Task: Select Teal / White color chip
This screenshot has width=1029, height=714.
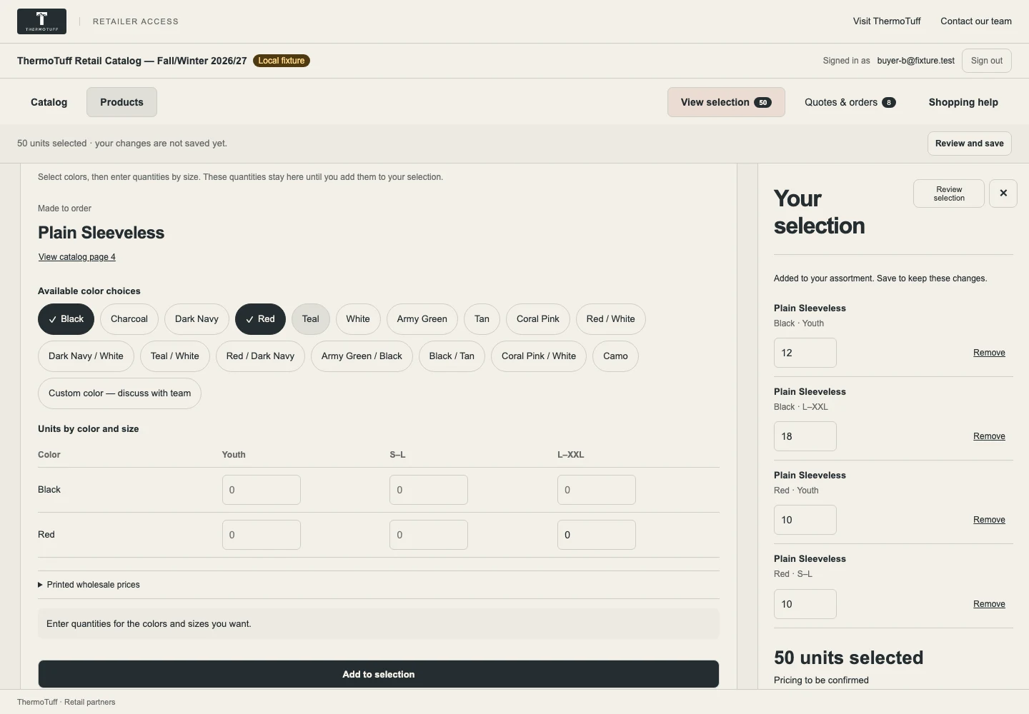Action: pos(175,356)
